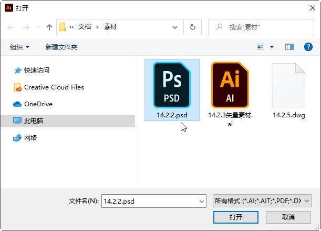
Task: Expand the 文件名 combo box dropdown arrow
Action: click(x=202, y=202)
